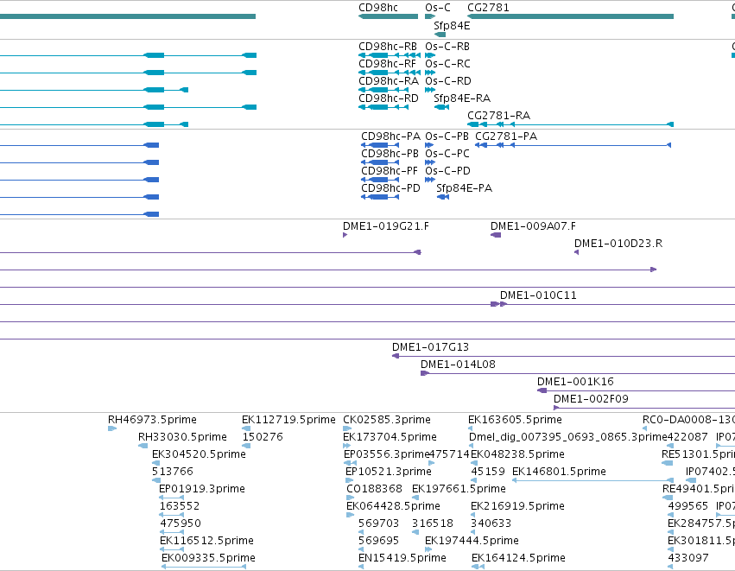Click EST EK112719.5prime
735x571 pixels.
[246, 428]
